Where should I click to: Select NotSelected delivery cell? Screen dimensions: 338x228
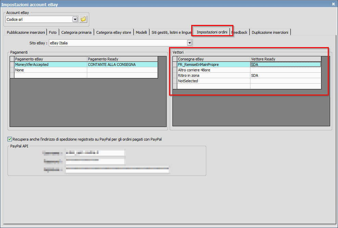pos(213,81)
